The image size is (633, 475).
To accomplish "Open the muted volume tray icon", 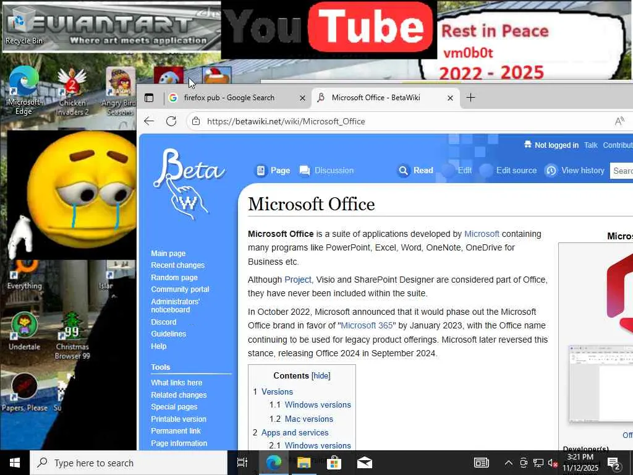I will tap(553, 463).
